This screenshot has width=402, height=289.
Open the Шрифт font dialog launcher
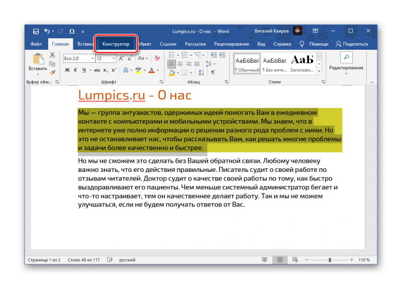click(x=161, y=82)
